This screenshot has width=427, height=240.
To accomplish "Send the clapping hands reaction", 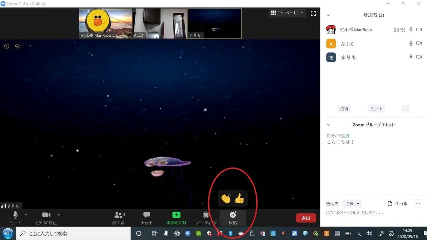I will 226,198.
